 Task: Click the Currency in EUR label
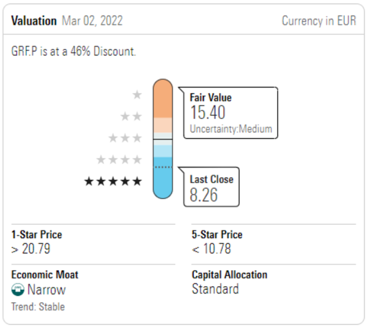tap(319, 21)
